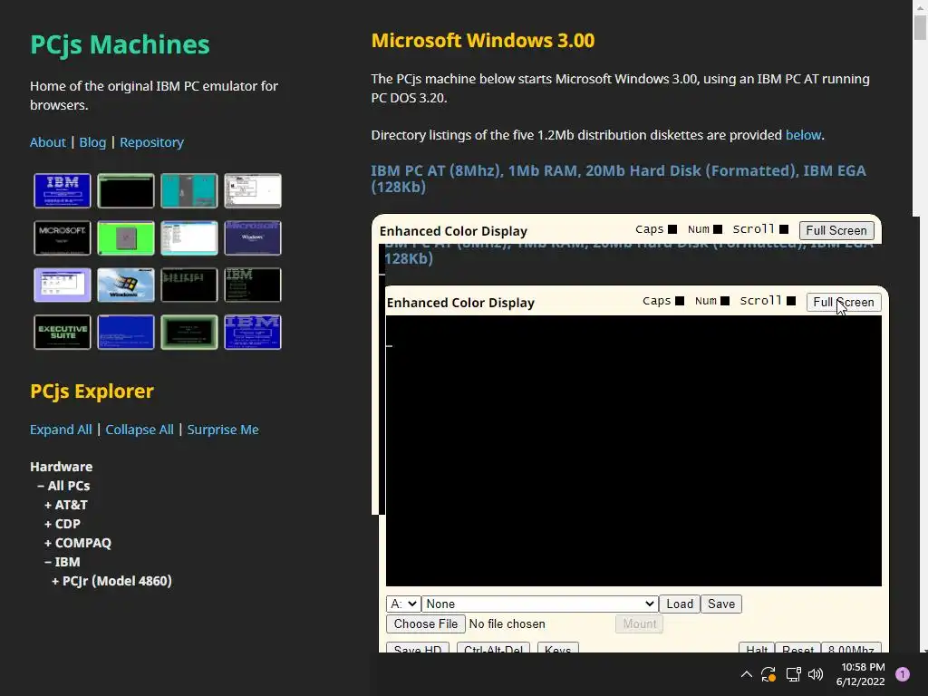Open the IBM PC AT (8Mhz) machine heading link

tap(618, 179)
